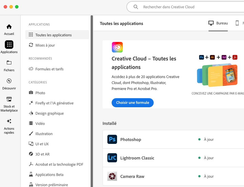The image size is (244, 187).
Task: Click the Acrobat icon in banner
Action: 235,57
